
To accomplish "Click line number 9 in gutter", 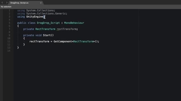I will (x=9, y=35).
